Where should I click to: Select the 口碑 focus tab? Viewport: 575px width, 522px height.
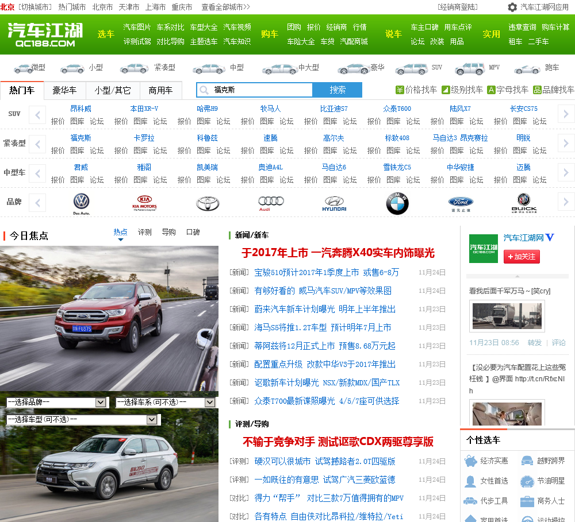click(193, 232)
